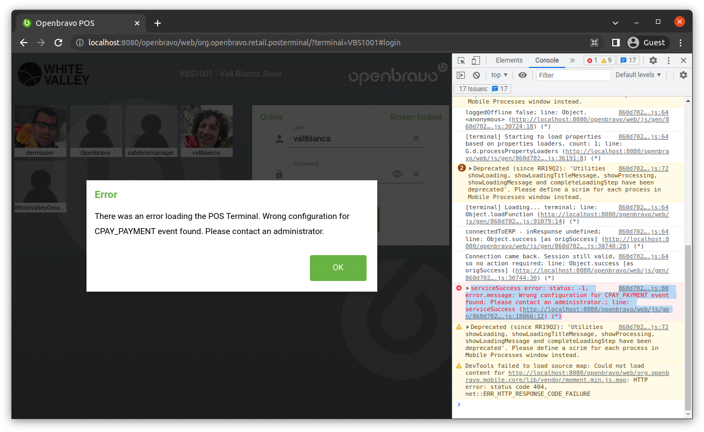
Task: Open source link 860d702….js:80 of the error
Action: (644, 289)
